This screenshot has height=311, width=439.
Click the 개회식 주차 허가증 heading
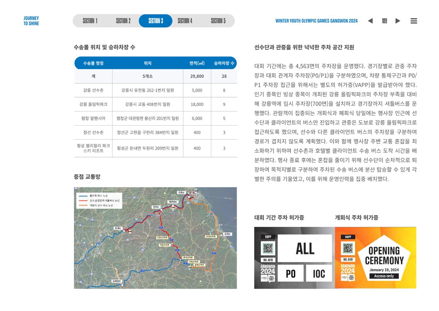tap(357, 218)
